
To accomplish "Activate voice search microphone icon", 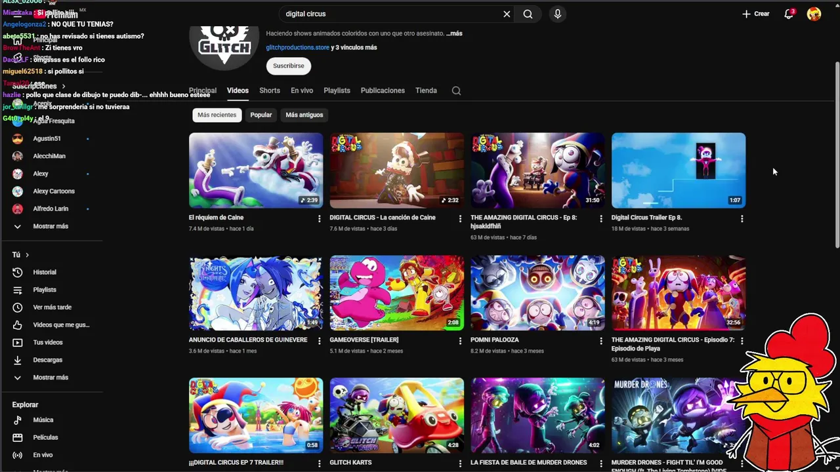I will [557, 14].
